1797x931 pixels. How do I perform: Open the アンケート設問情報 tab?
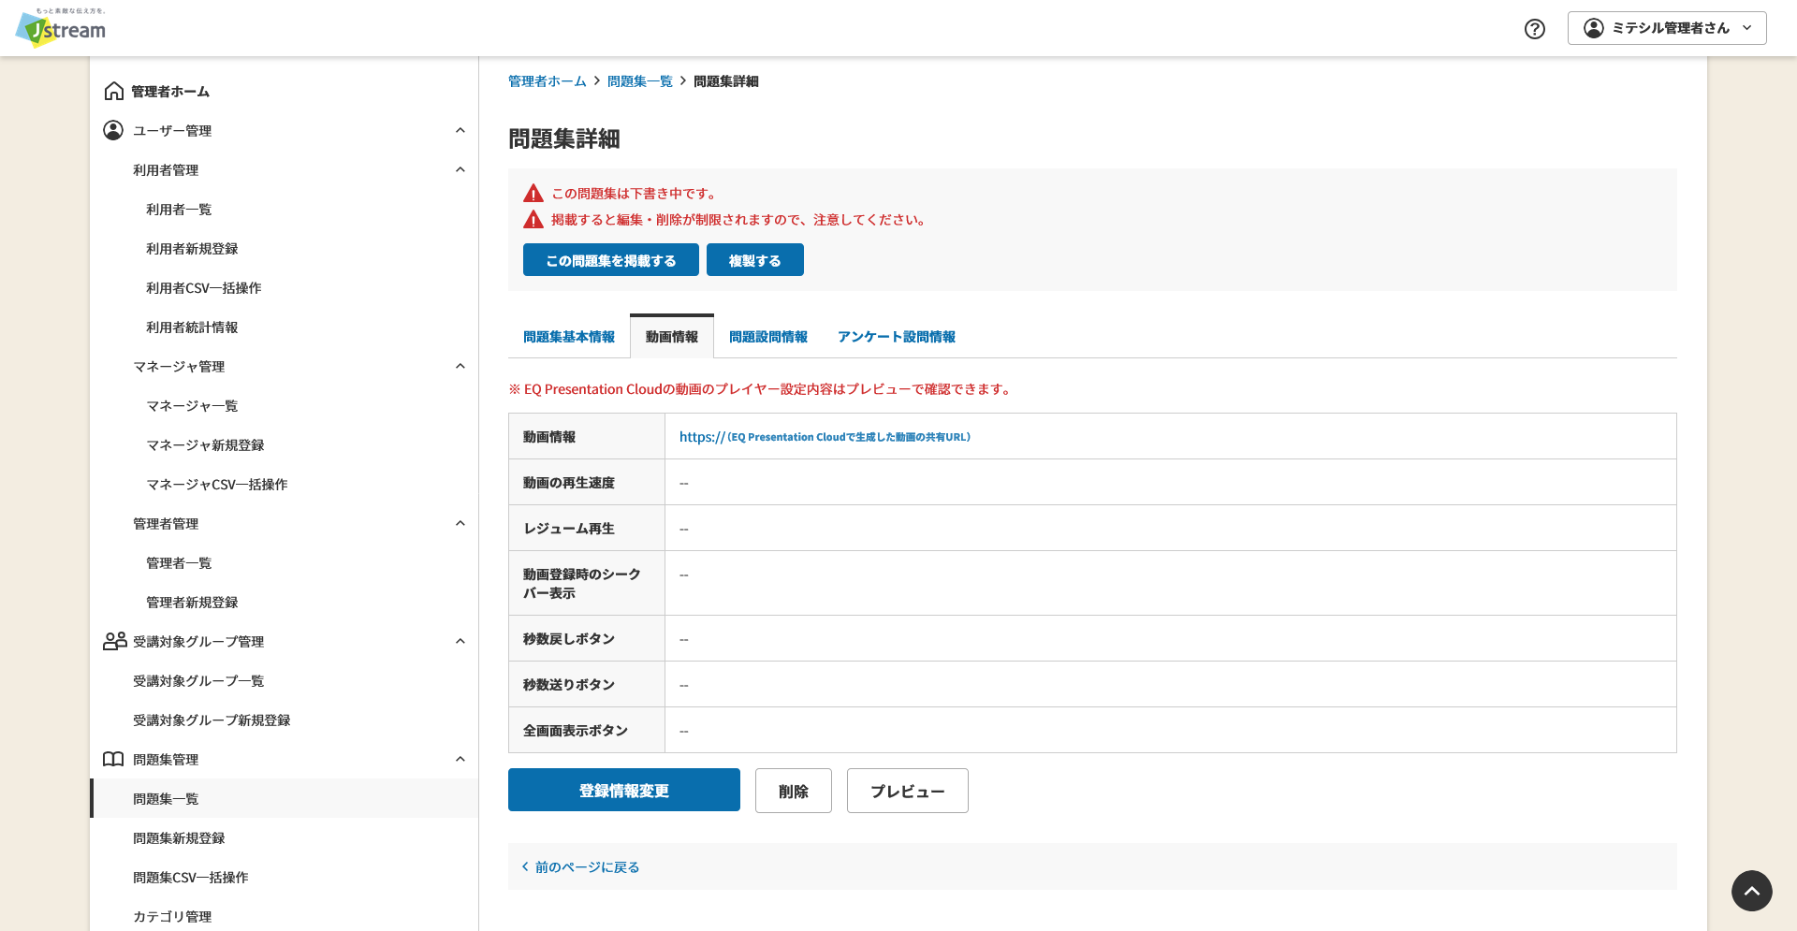click(x=897, y=337)
